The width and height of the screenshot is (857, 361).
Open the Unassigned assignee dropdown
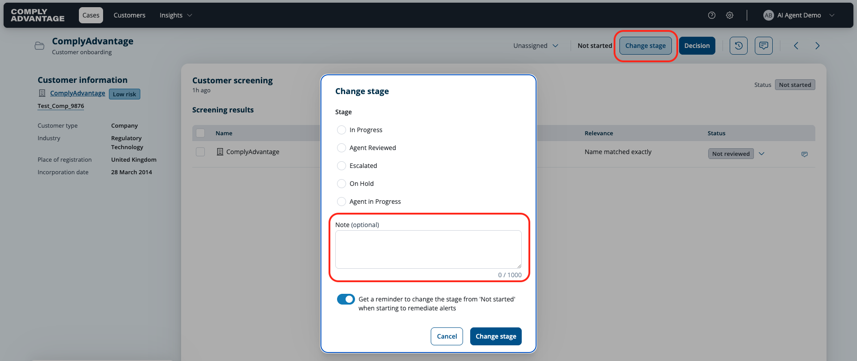tap(536, 46)
